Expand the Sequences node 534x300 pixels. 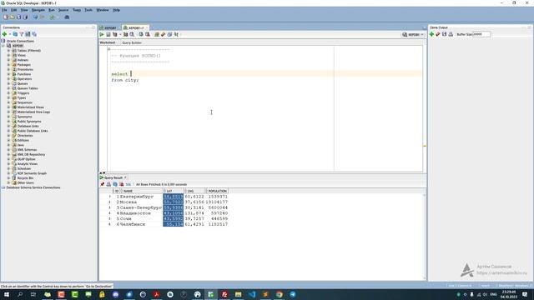(x=8, y=102)
